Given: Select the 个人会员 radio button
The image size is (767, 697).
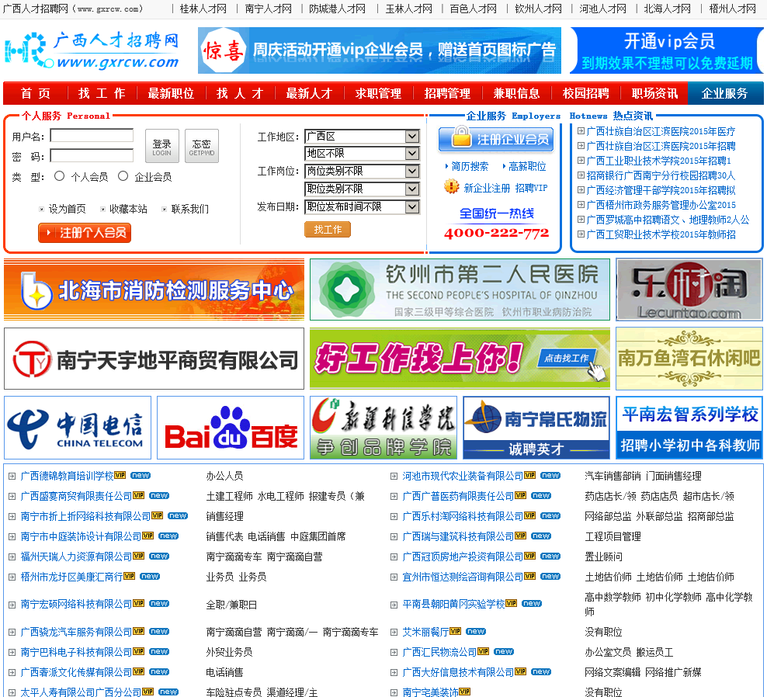Looking at the screenshot, I should [59, 175].
